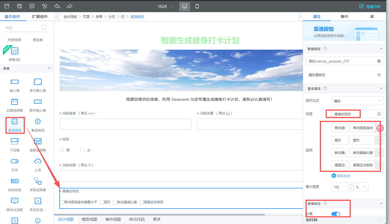Switch to the 事件 tab
This screenshot has height=224, width=390.
pos(344,17)
